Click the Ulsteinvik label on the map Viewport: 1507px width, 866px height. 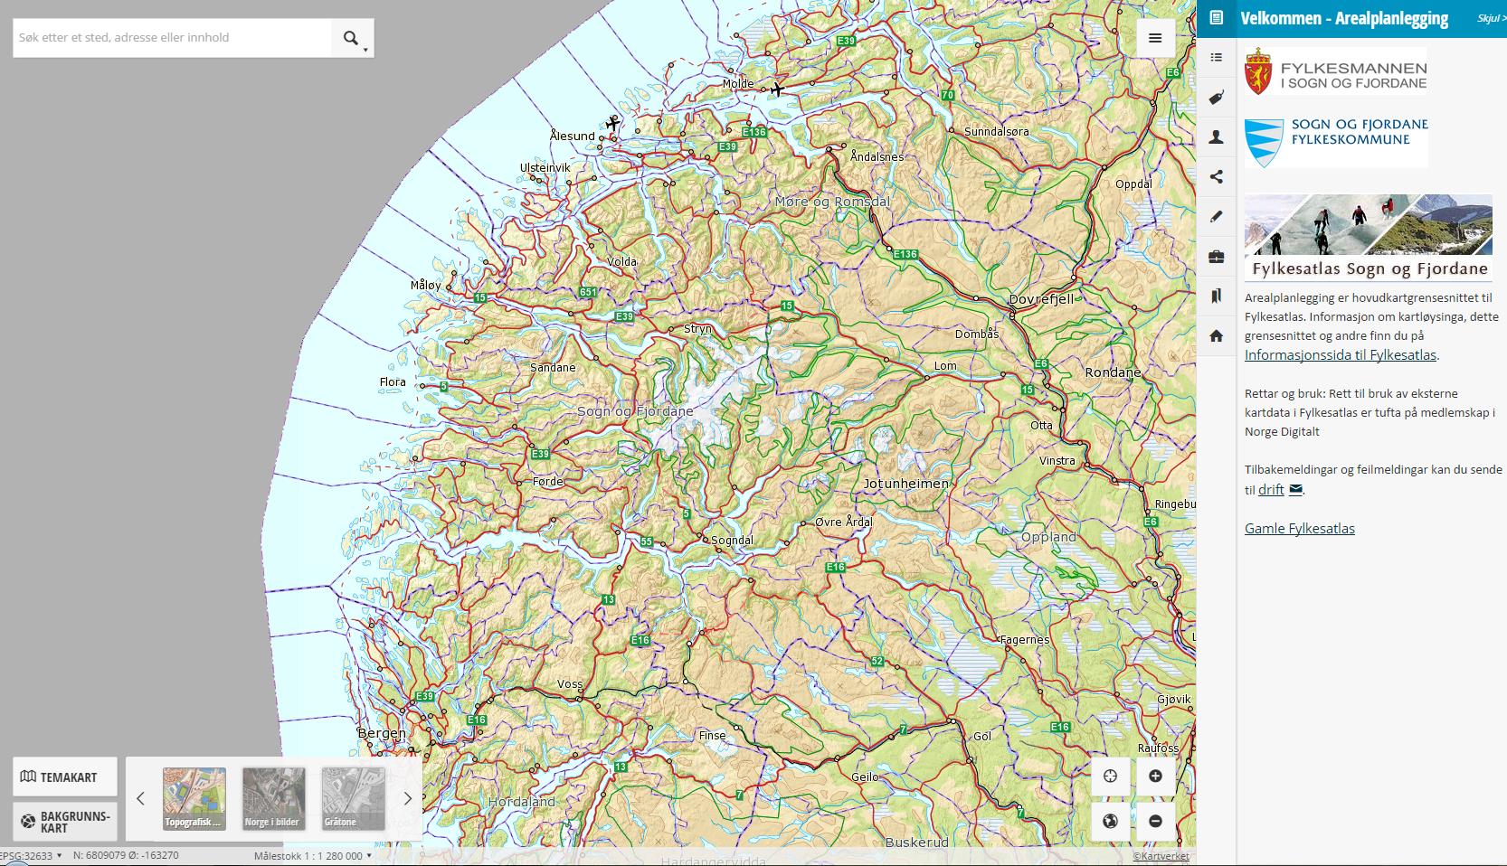[545, 168]
